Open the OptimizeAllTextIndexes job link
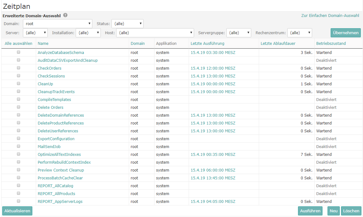 point(59,154)
